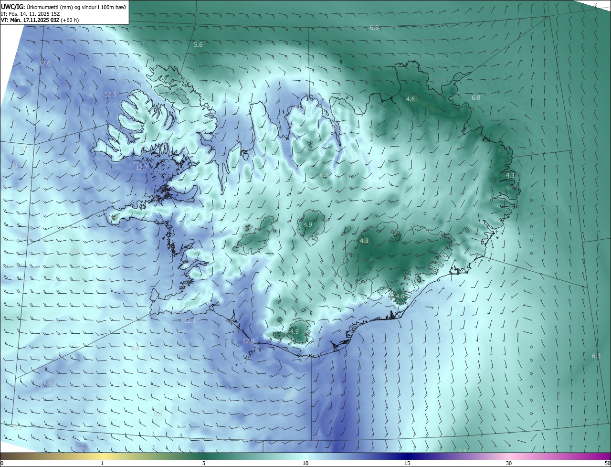This screenshot has height=467, width=611.
Task: Click the 10 tick on the colour scale
Action: [x=305, y=464]
